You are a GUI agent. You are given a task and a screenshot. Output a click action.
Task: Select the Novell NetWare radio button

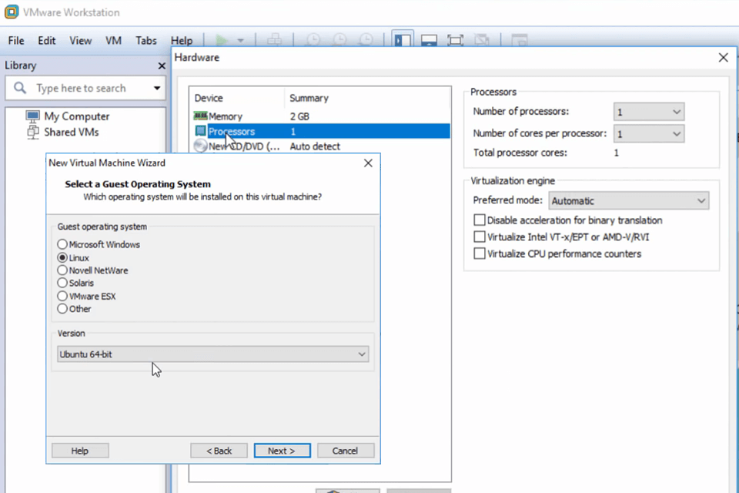62,270
